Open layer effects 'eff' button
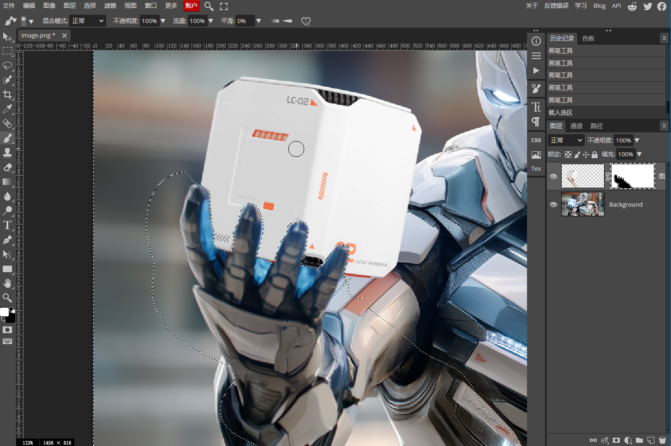The width and height of the screenshot is (671, 446). click(605, 440)
